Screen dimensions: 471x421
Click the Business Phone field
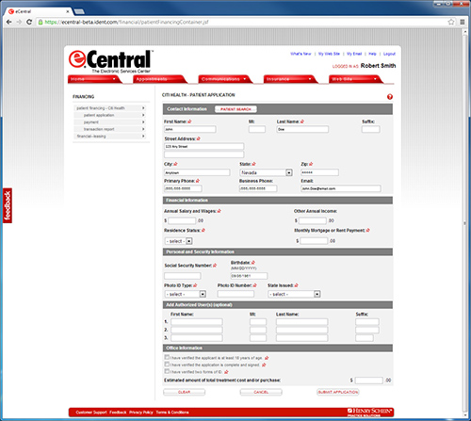258,188
